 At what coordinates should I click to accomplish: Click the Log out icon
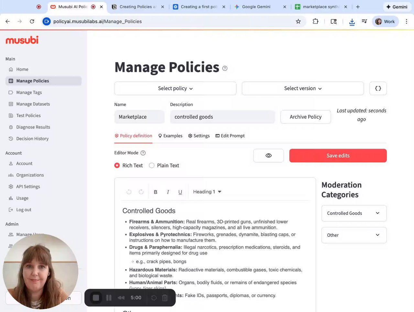pyautogui.click(x=11, y=210)
